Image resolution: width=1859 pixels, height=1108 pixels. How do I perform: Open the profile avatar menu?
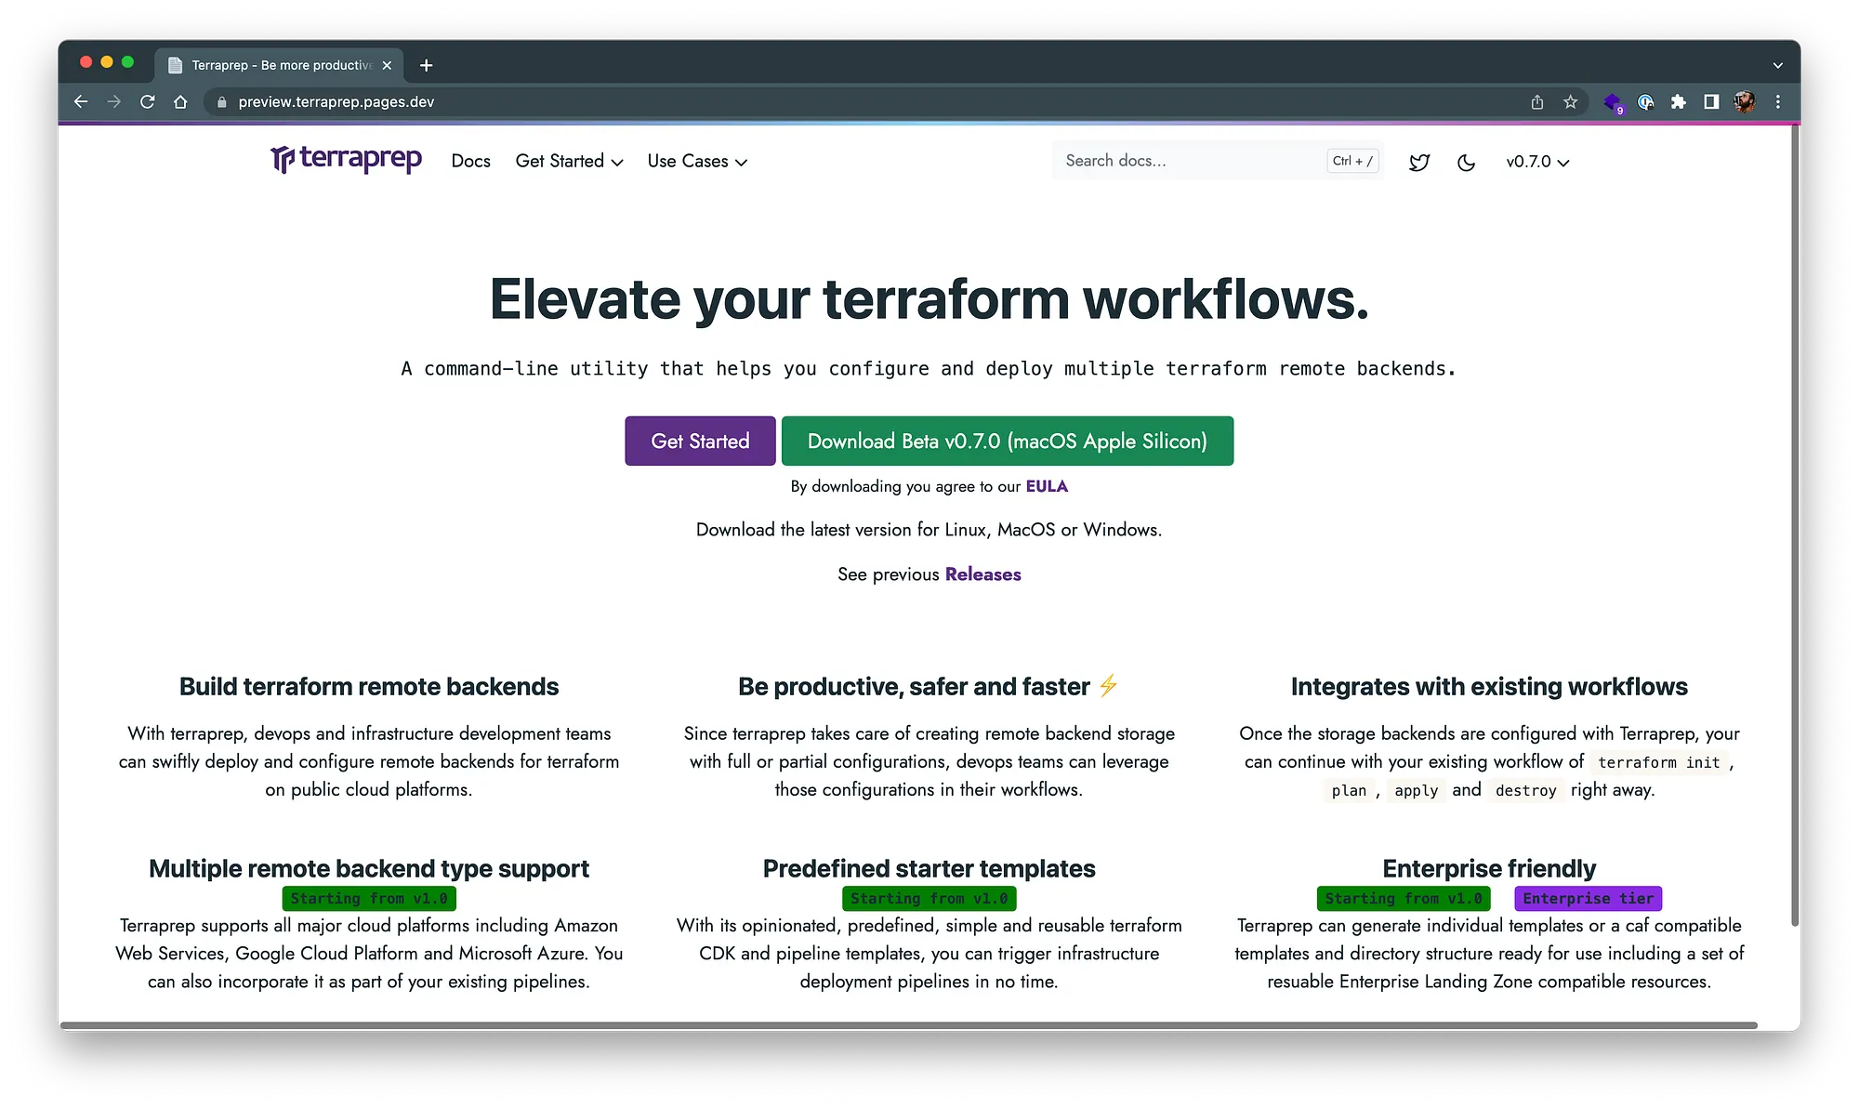1745,101
